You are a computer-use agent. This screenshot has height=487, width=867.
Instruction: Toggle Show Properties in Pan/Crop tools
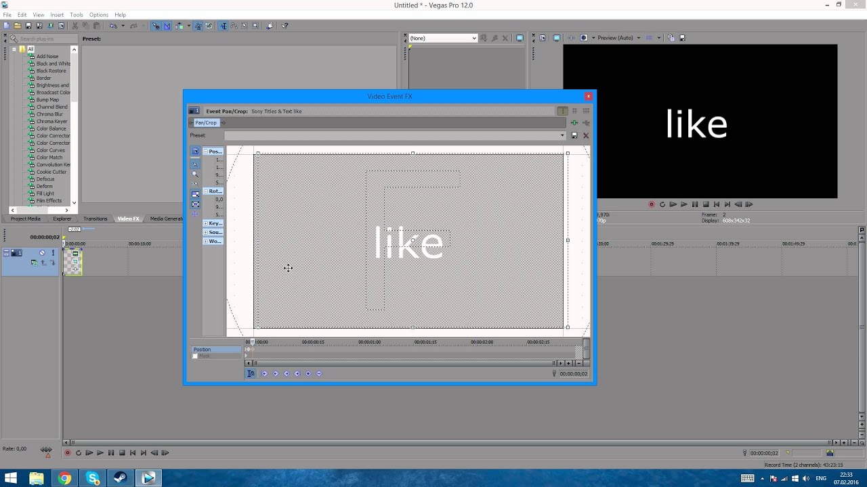[195, 151]
